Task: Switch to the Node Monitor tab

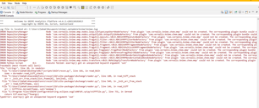Action: tap(25, 12)
